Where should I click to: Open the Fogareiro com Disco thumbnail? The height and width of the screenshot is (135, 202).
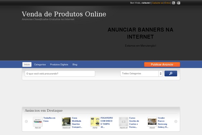(x=95, y=122)
